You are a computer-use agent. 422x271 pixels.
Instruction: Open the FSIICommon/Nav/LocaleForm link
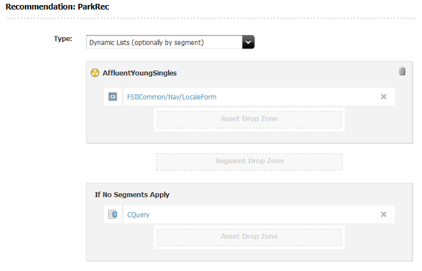point(172,97)
